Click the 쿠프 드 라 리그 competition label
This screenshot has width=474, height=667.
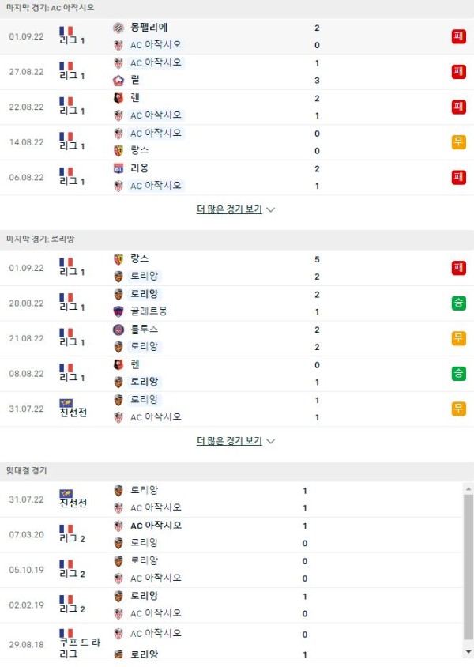[80, 648]
